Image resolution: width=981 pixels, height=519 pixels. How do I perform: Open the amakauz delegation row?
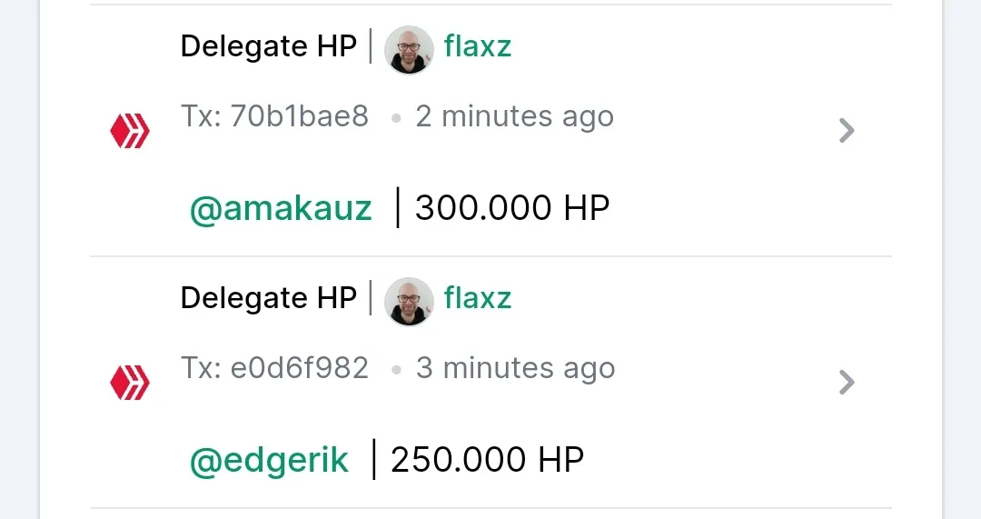[490, 131]
